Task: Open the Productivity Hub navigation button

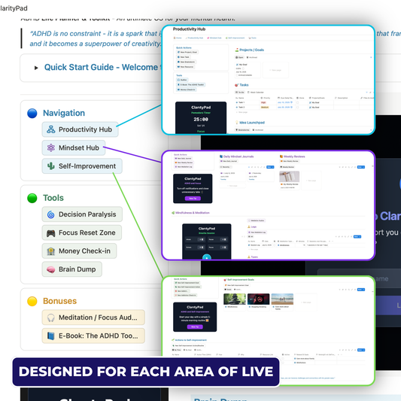Action: [80, 129]
